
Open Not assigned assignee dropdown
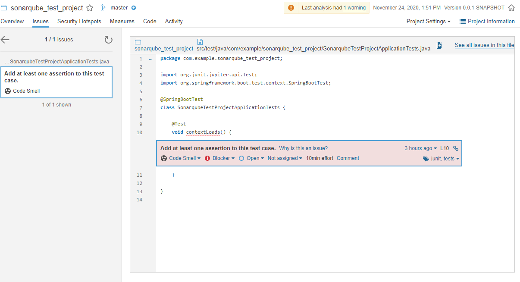(285, 158)
